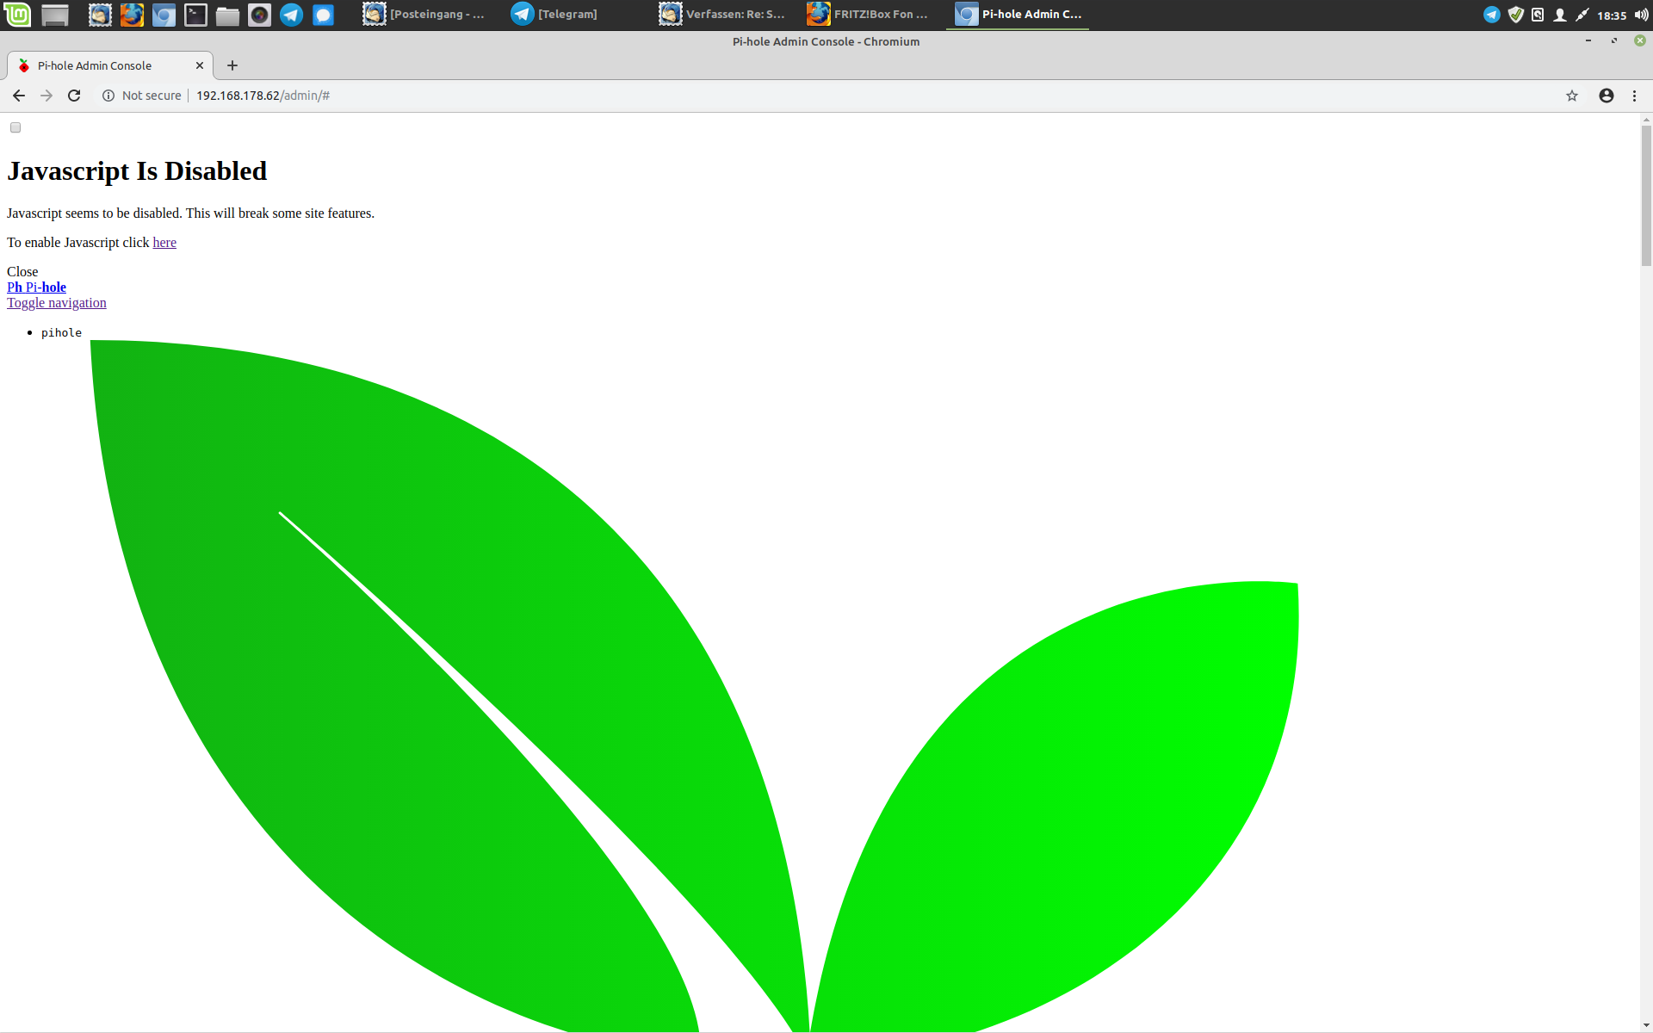Click the 'Javascript Is Disabled' heading

tap(137, 170)
